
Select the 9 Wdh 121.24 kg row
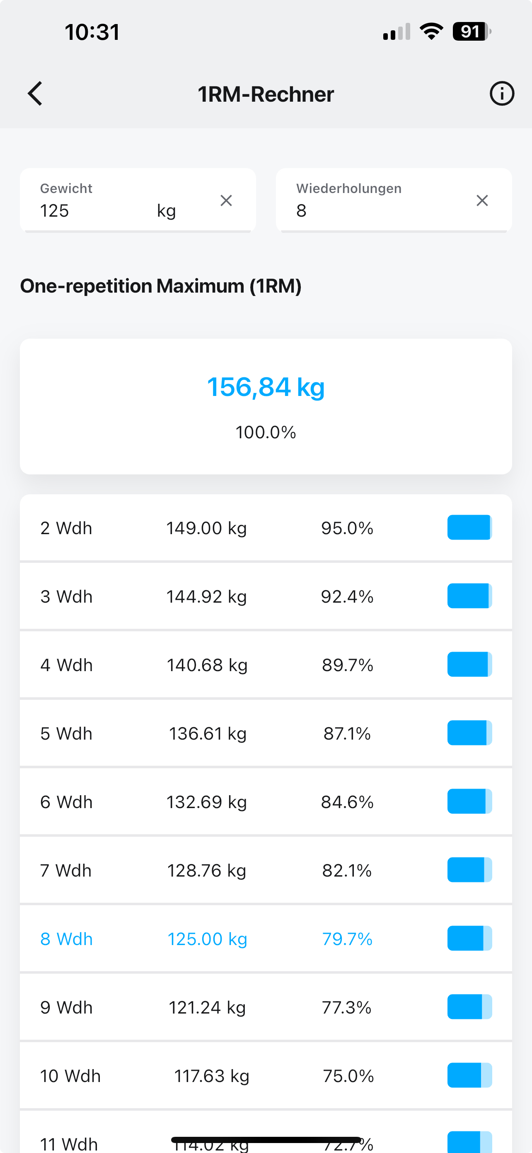(x=266, y=1007)
